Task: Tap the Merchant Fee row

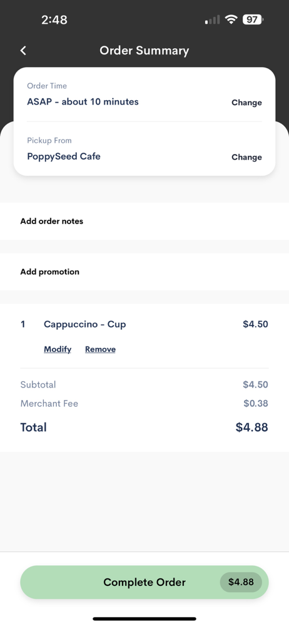Action: point(144,404)
